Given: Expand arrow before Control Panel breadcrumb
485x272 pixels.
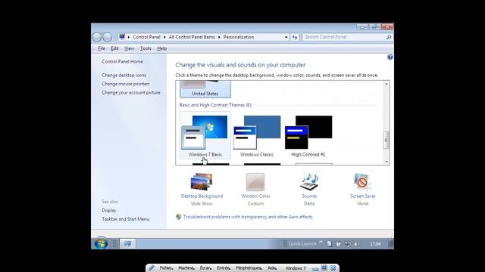Looking at the screenshot, I should tap(129, 37).
